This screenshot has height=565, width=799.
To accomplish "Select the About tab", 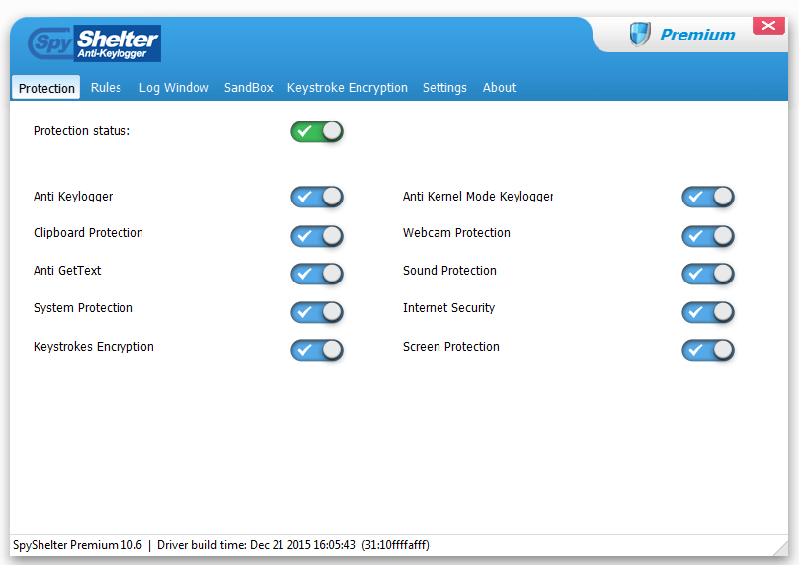I will point(499,88).
